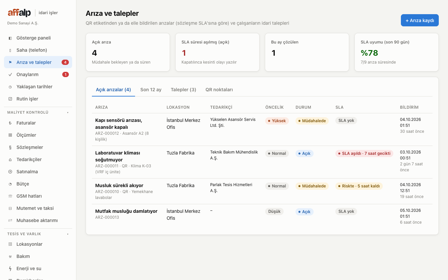This screenshot has width=448, height=280.
Task: Click the Mutfak musluğu damlatıyor row title
Action: (126, 211)
